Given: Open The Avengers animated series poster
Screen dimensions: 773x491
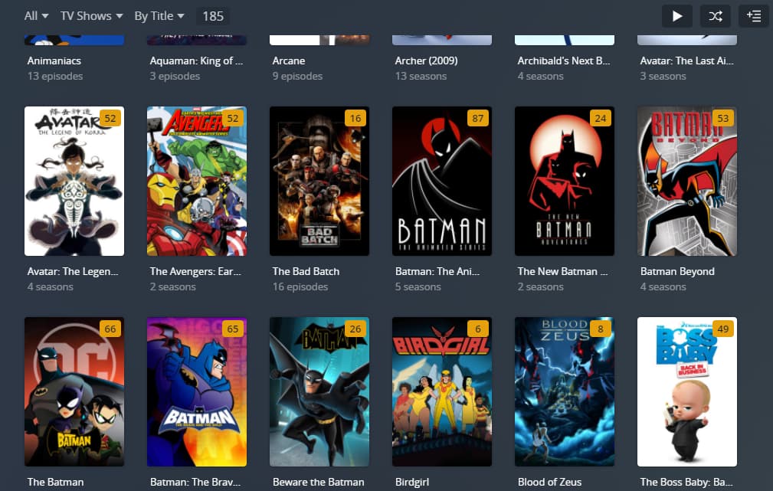Looking at the screenshot, I should (197, 181).
